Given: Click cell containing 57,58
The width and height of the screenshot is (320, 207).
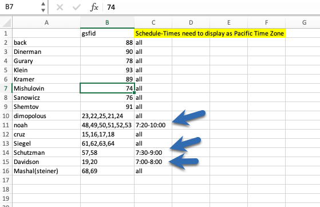Looking at the screenshot, I should coord(108,153).
